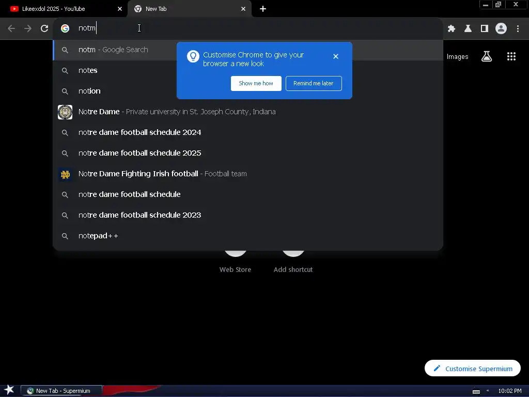
Task: Click the Notre Dame university crest icon
Action: (65, 112)
